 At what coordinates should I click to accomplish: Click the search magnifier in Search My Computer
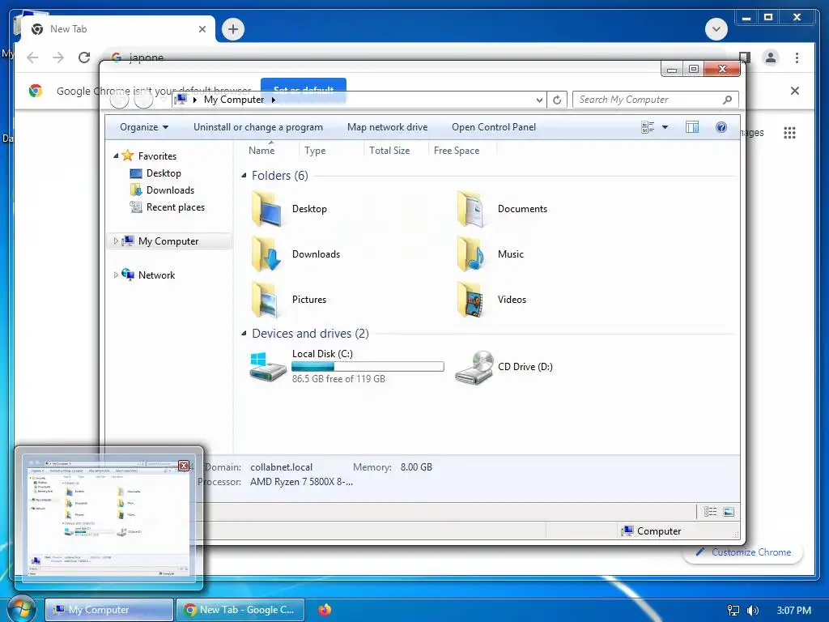coord(728,100)
